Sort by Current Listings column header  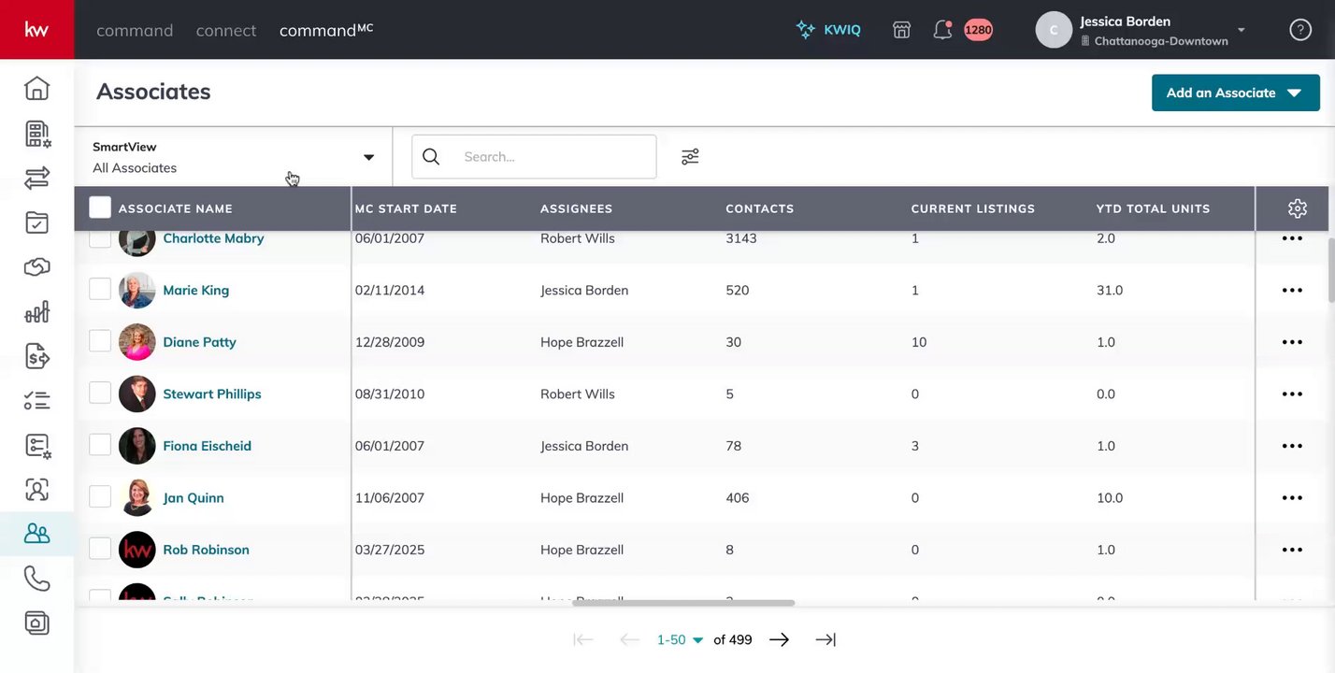point(973,208)
